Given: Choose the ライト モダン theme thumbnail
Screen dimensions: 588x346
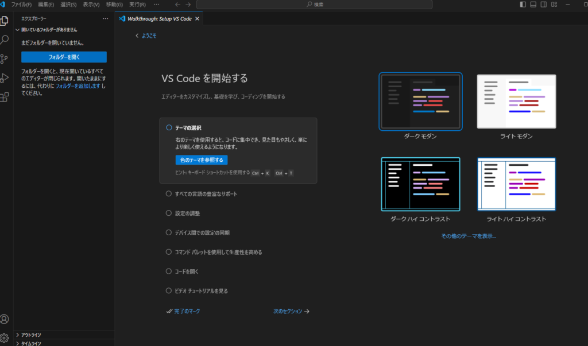Looking at the screenshot, I should (x=516, y=101).
